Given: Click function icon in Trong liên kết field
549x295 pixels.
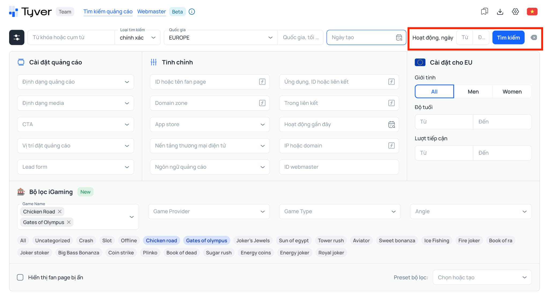Looking at the screenshot, I should [391, 103].
